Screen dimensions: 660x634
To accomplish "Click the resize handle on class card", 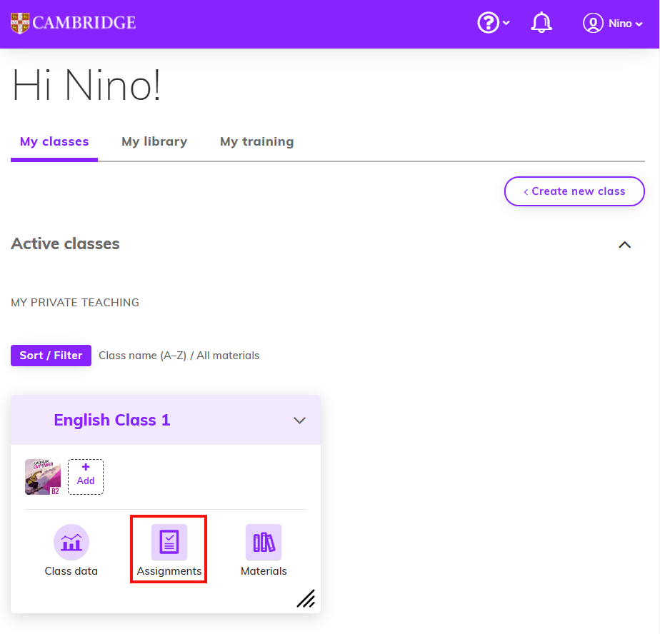I will click(306, 598).
